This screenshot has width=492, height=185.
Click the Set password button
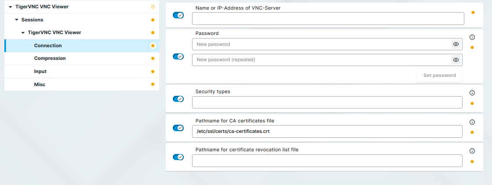439,75
